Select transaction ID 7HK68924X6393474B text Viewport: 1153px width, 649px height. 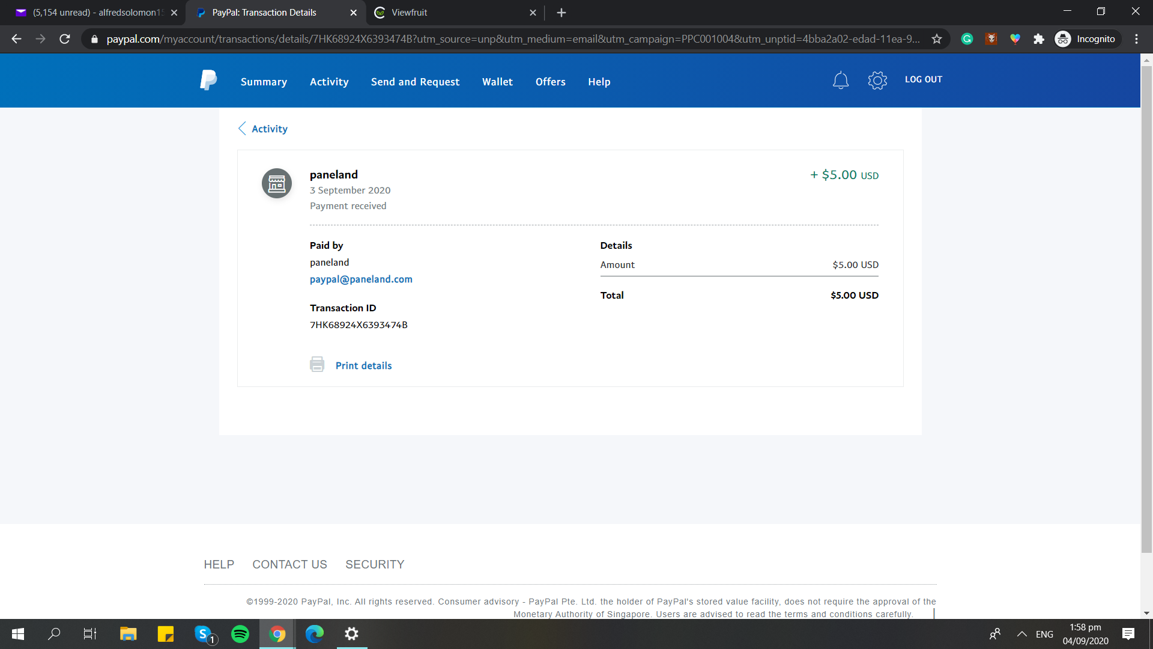pos(359,324)
